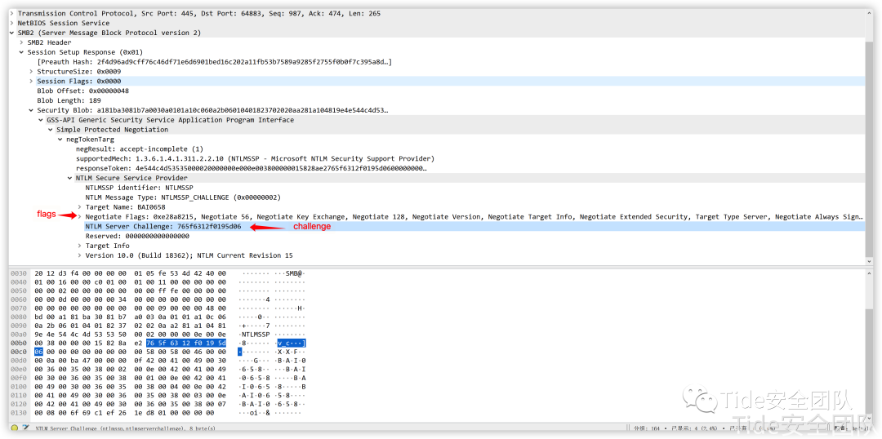The image size is (882, 439).
Task: Expand the SMB2 Header node
Action: click(21, 42)
